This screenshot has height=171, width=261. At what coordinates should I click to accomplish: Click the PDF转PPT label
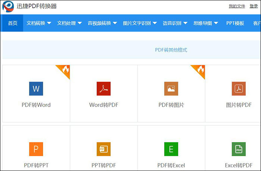[36, 165]
